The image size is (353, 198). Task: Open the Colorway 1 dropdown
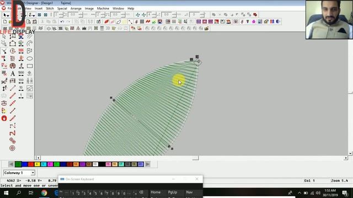33,173
